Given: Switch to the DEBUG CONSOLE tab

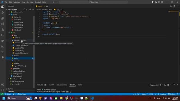Looking at the screenshot, I should click(x=62, y=85).
